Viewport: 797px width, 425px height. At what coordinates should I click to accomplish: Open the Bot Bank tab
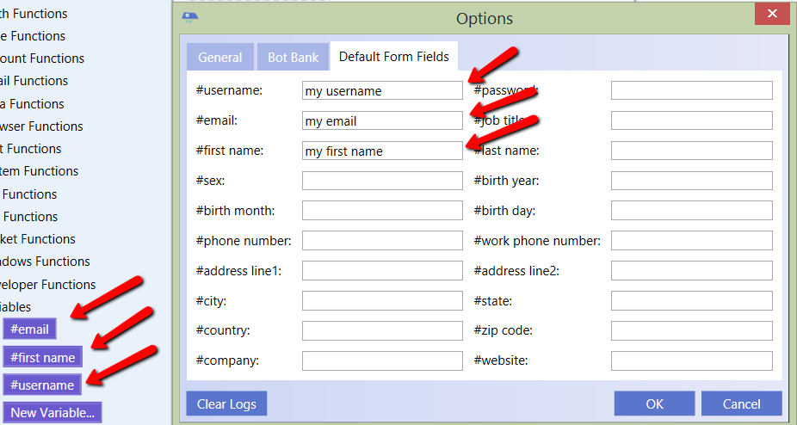(x=293, y=57)
